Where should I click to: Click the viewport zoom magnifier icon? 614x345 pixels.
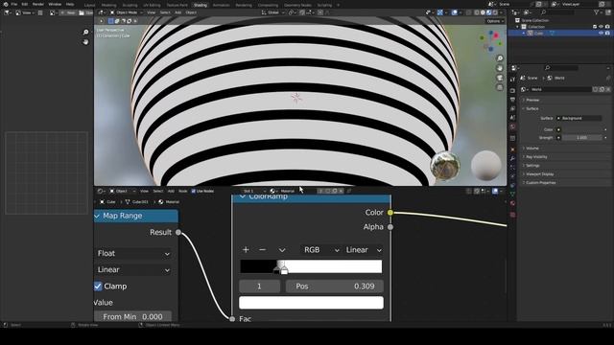tap(500, 58)
